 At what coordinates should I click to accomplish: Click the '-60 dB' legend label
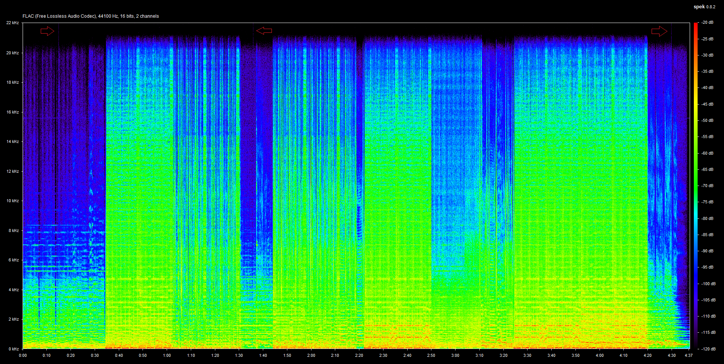(707, 153)
